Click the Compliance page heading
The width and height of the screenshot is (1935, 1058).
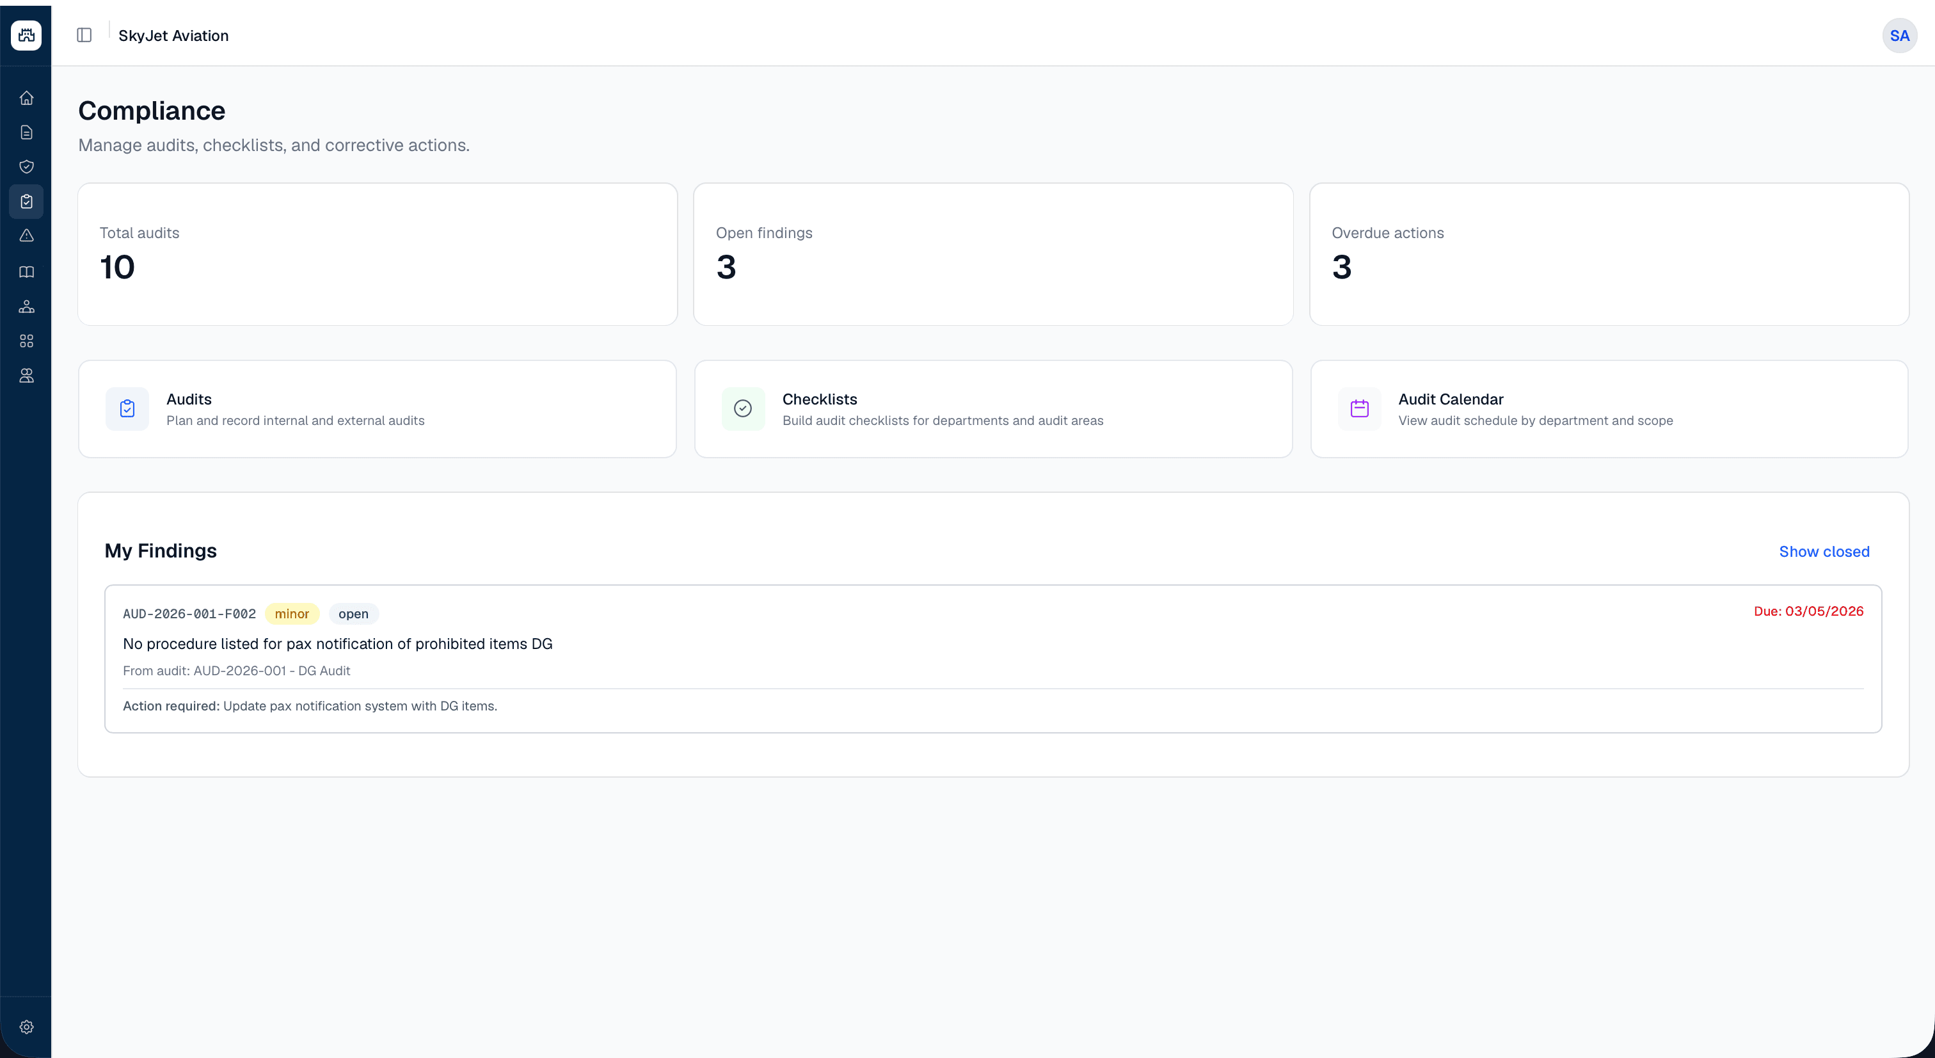point(152,111)
